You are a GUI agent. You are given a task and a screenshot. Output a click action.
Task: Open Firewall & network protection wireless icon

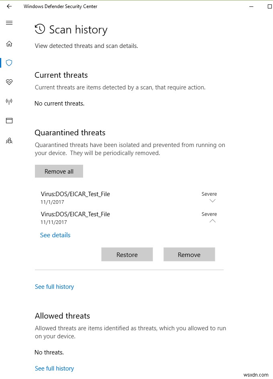coord(9,101)
